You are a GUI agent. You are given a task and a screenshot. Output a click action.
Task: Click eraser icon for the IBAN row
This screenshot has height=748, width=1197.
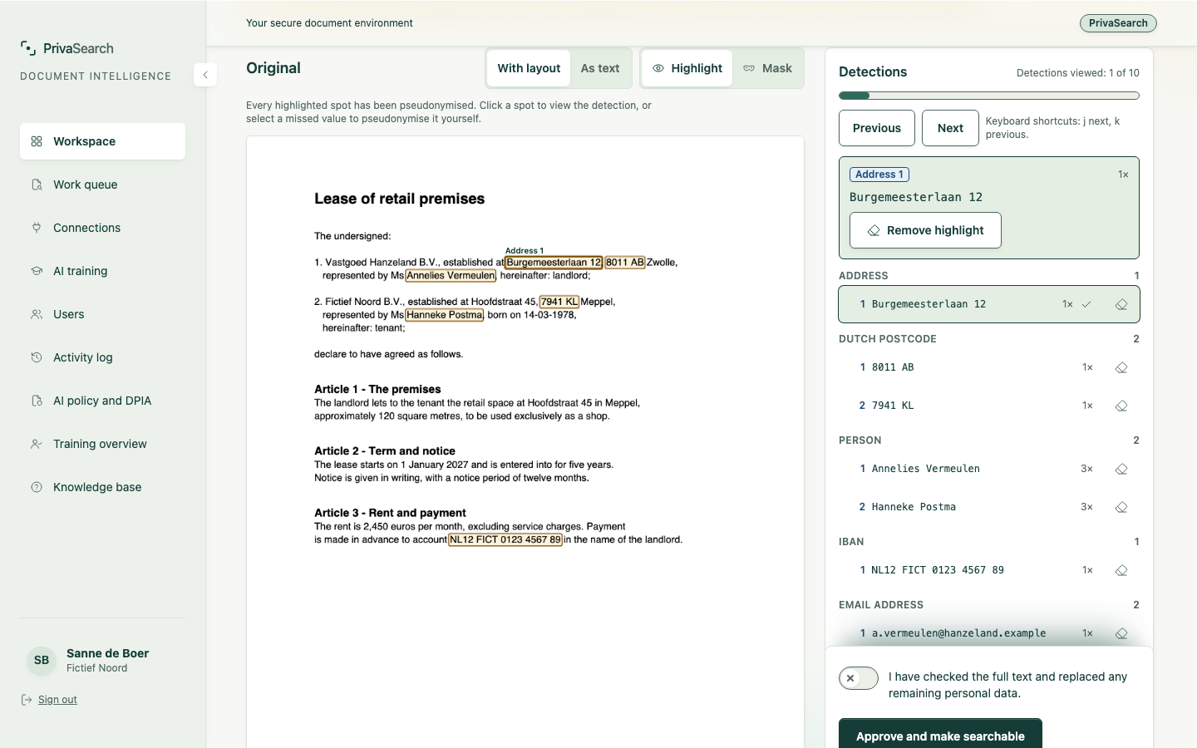tap(1121, 570)
